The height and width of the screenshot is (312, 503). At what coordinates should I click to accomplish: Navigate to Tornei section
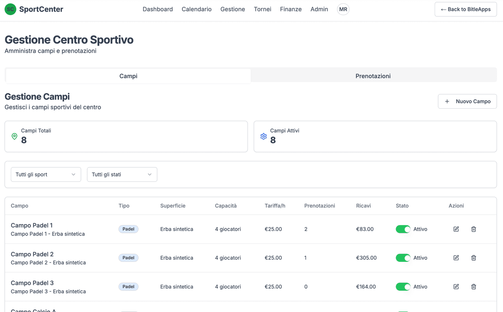tap(262, 9)
